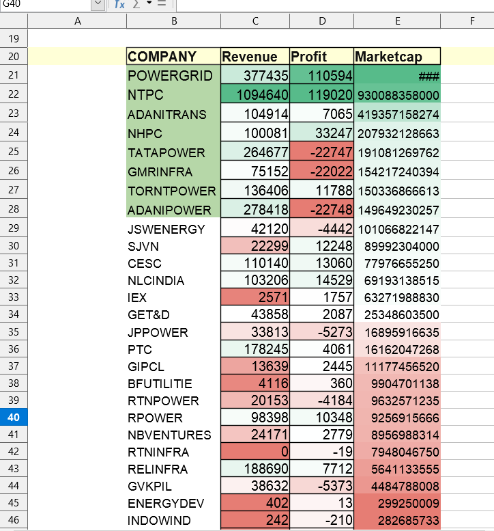The image size is (494, 531).
Task: Select the JPPOWER cell
Action: click(x=173, y=332)
